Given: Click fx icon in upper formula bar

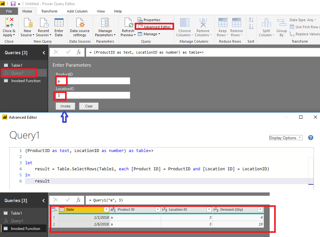Looking at the screenshot, I should pos(79,52).
